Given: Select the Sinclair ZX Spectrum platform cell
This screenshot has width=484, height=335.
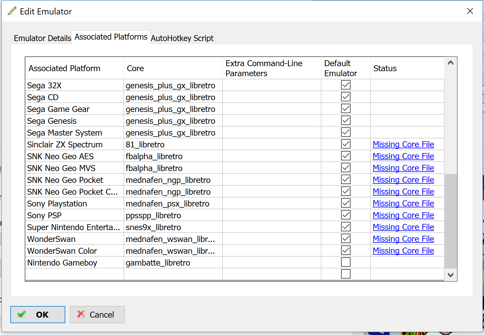Looking at the screenshot, I should (x=74, y=144).
